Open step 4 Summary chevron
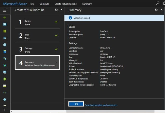 [x=56, y=63]
